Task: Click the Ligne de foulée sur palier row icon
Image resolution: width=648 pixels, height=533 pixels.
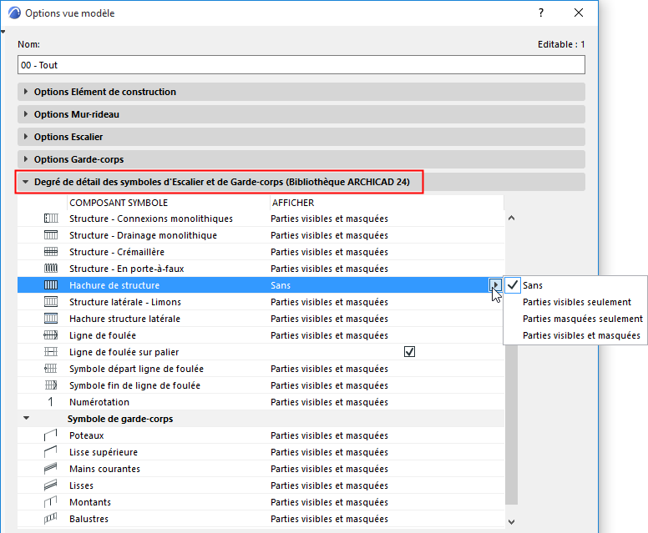Action: click(x=51, y=352)
